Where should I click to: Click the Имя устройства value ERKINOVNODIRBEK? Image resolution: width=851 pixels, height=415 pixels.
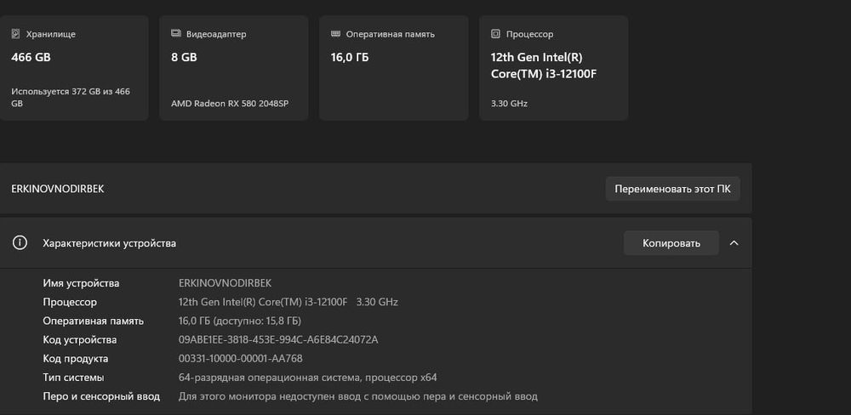pyautogui.click(x=225, y=283)
